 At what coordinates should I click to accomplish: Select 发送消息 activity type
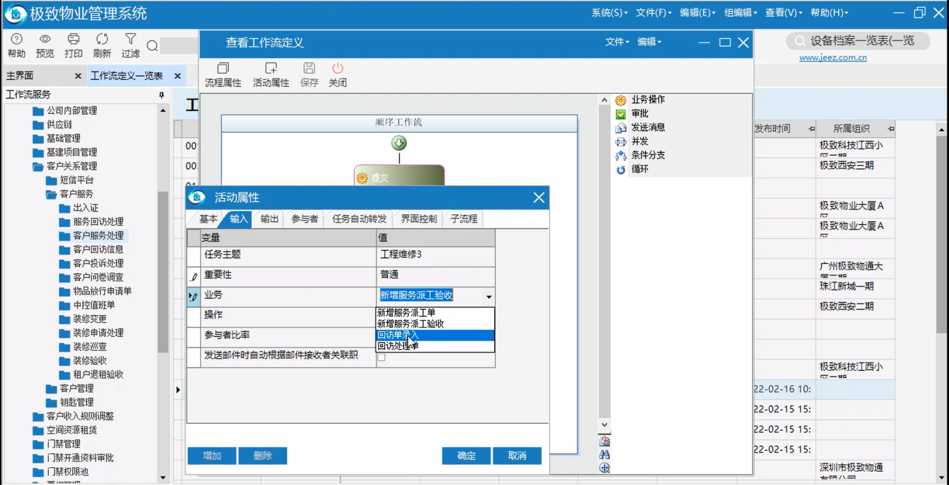tap(640, 127)
